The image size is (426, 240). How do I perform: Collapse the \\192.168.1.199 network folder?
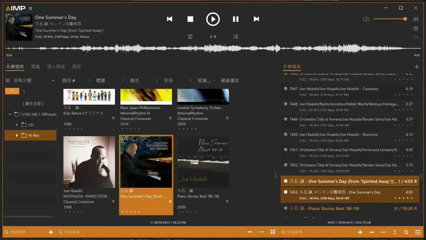10,114
